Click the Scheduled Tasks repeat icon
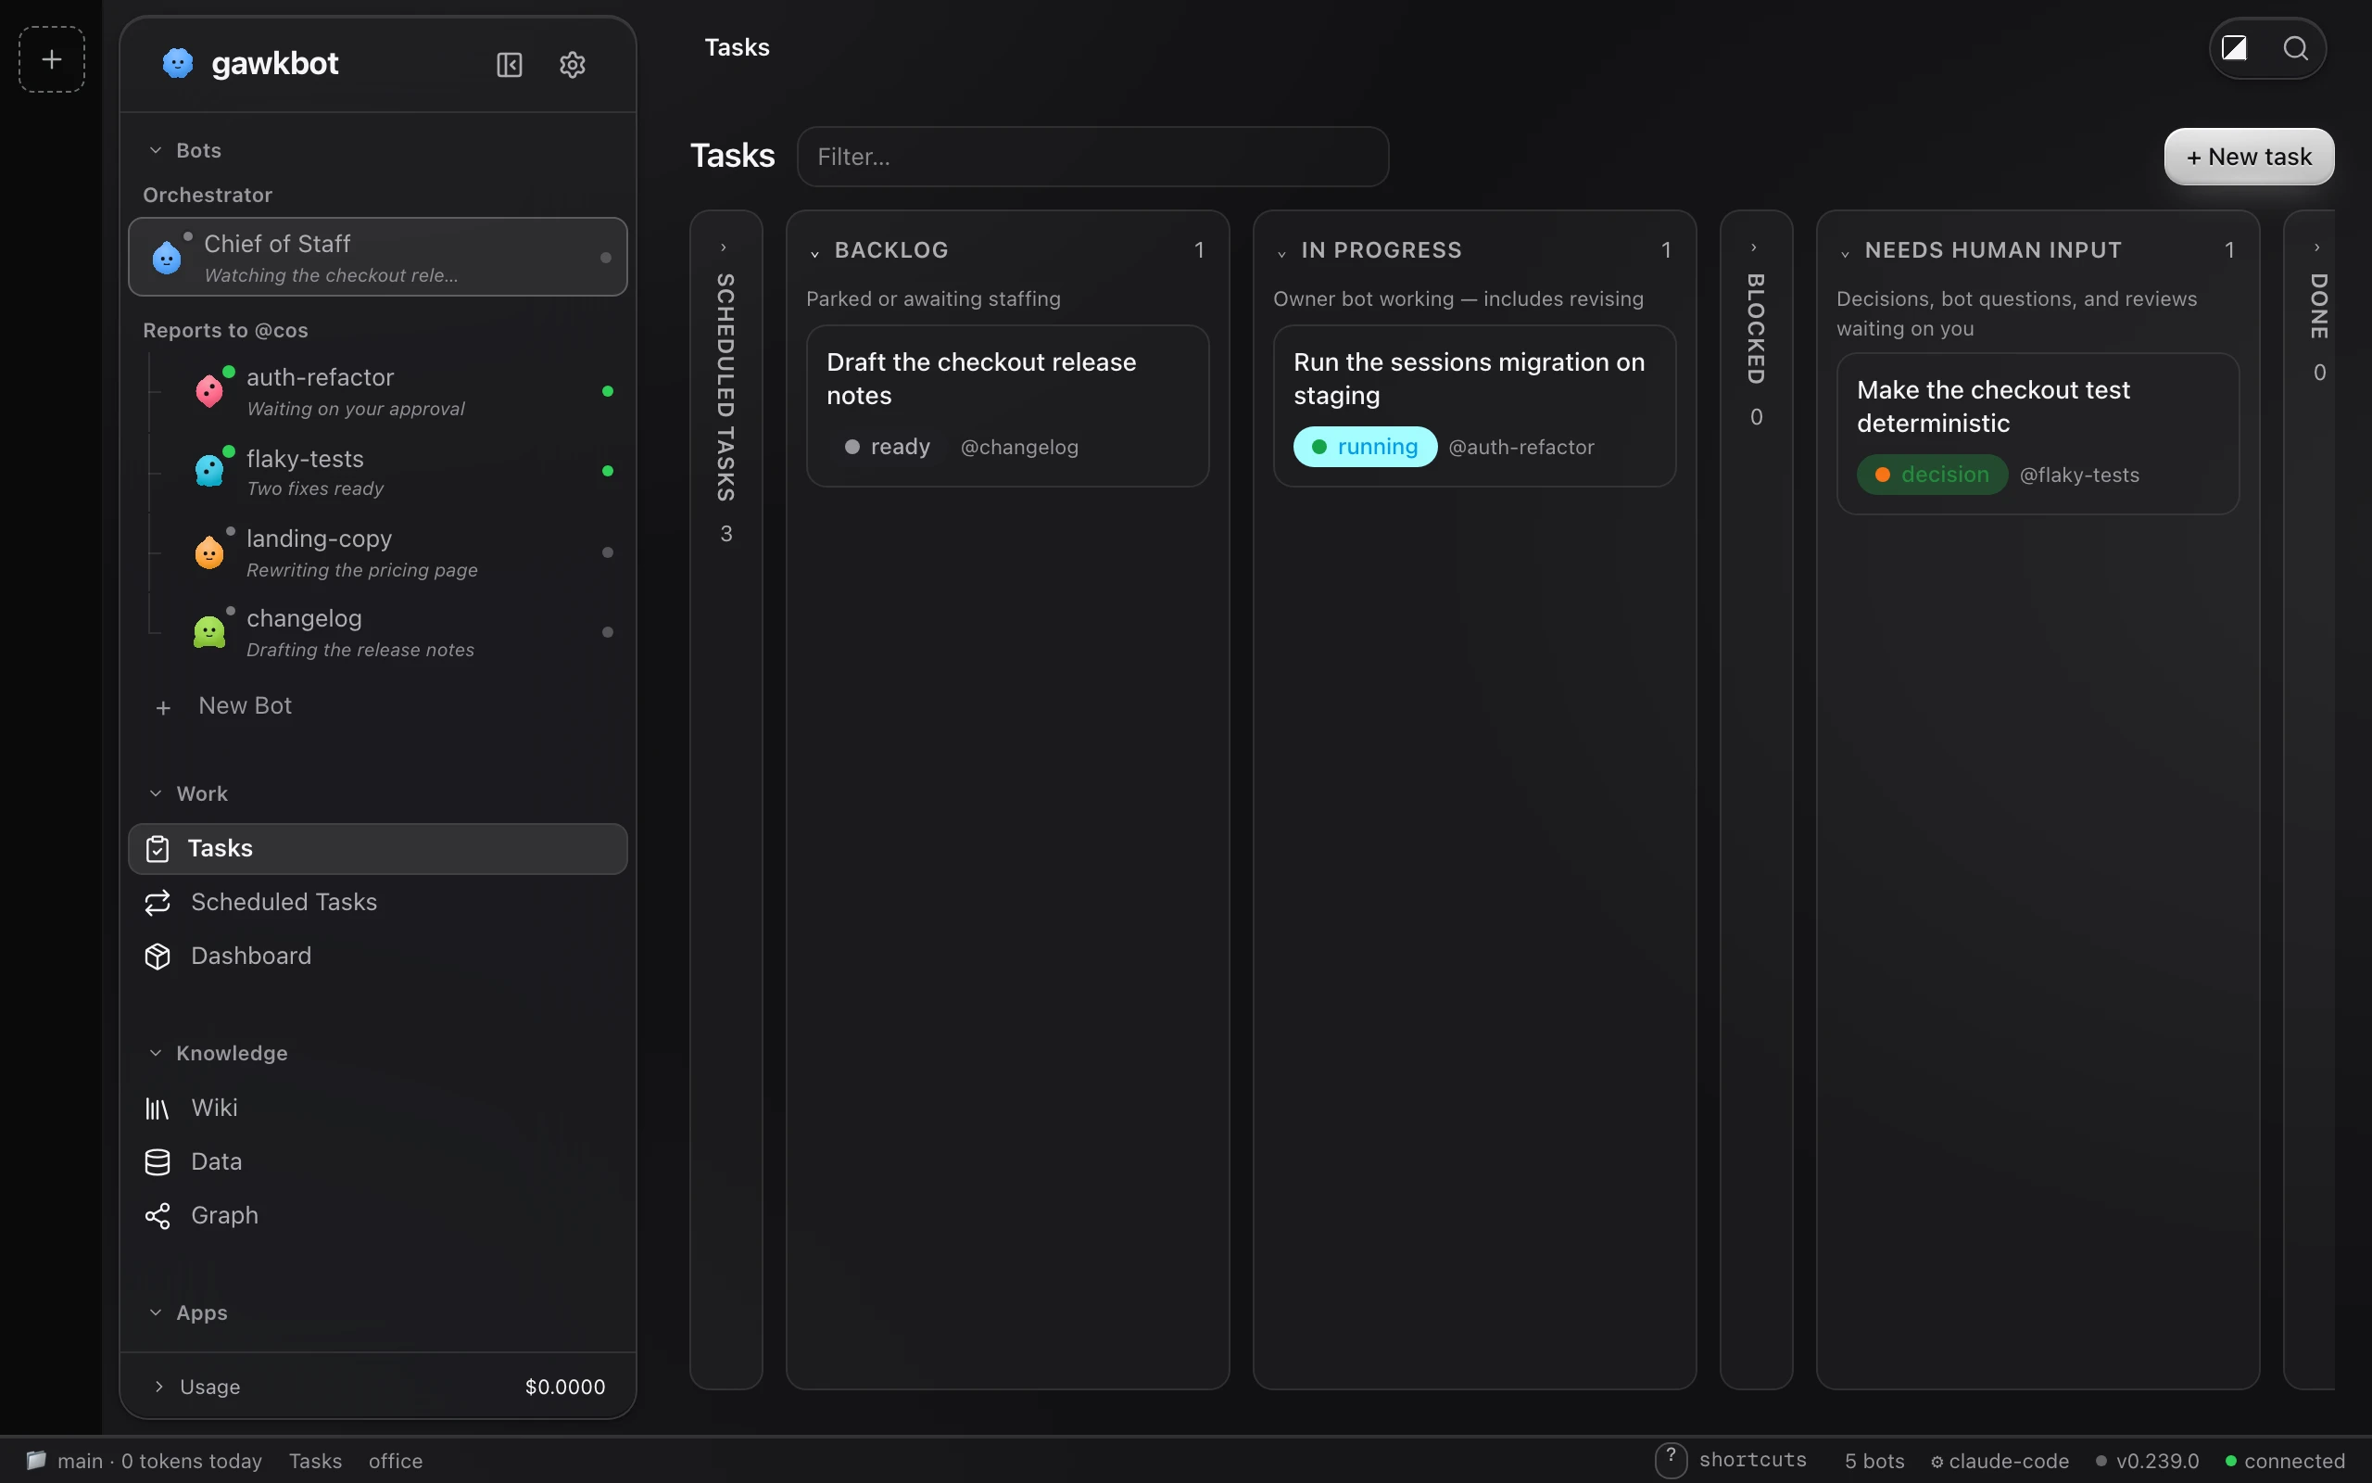The image size is (2372, 1483). tap(158, 903)
